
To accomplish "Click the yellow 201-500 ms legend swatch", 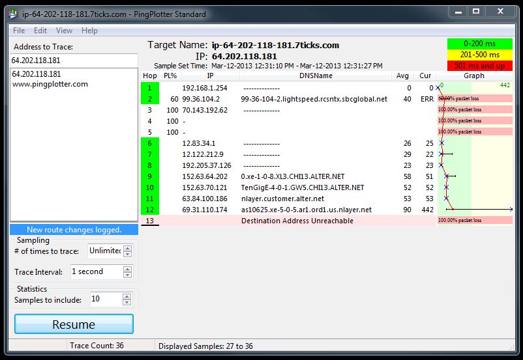I will (x=480, y=55).
